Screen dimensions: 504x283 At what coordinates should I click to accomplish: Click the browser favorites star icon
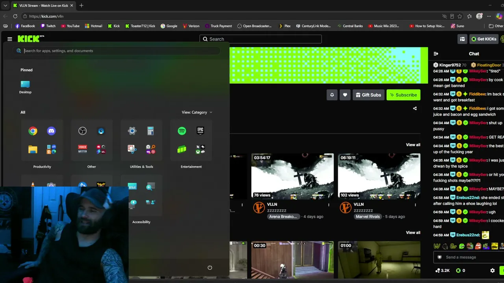point(460,16)
